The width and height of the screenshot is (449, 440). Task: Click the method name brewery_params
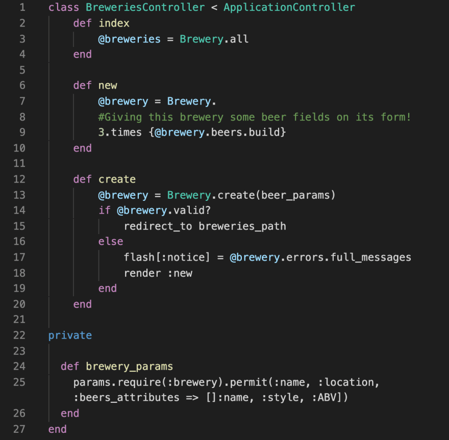click(130, 366)
